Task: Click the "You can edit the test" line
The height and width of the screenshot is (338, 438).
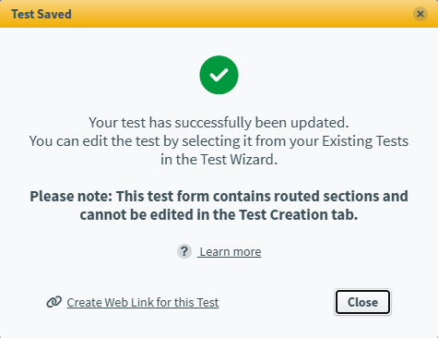Action: click(219, 141)
